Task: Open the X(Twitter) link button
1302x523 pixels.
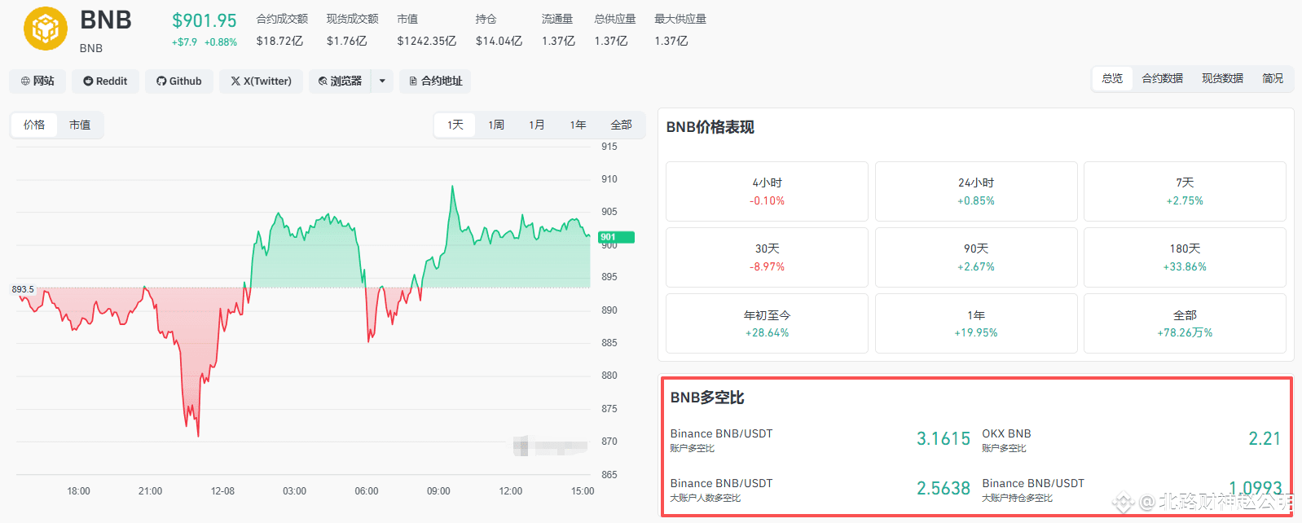Action: tap(261, 81)
